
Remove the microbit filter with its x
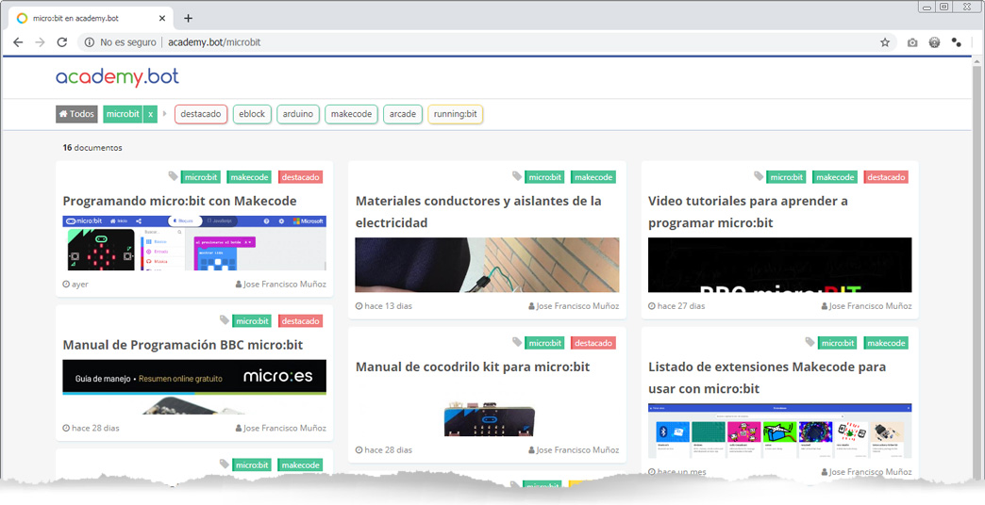point(150,114)
